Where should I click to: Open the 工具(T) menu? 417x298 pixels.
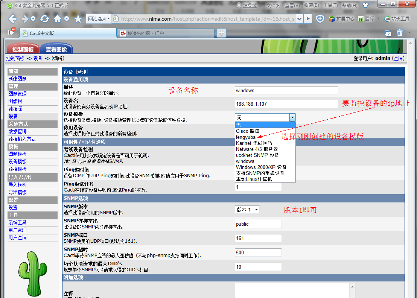tap(330, 5)
